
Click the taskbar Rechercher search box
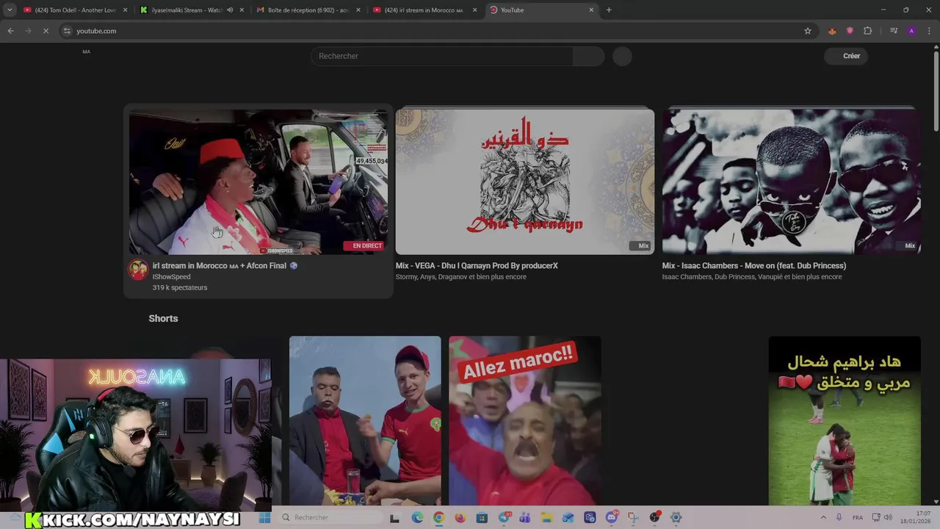[329, 517]
